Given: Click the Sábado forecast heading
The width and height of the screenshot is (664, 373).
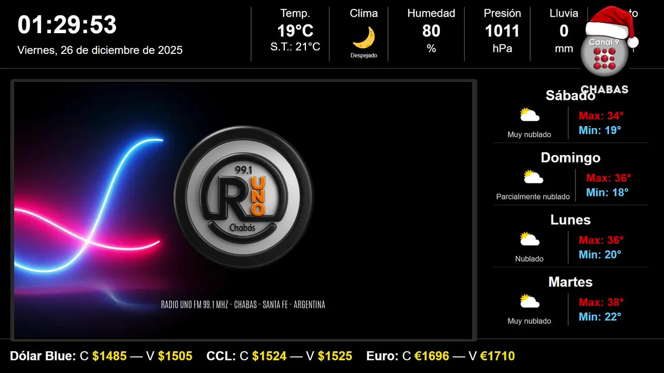Looking at the screenshot, I should point(571,95).
